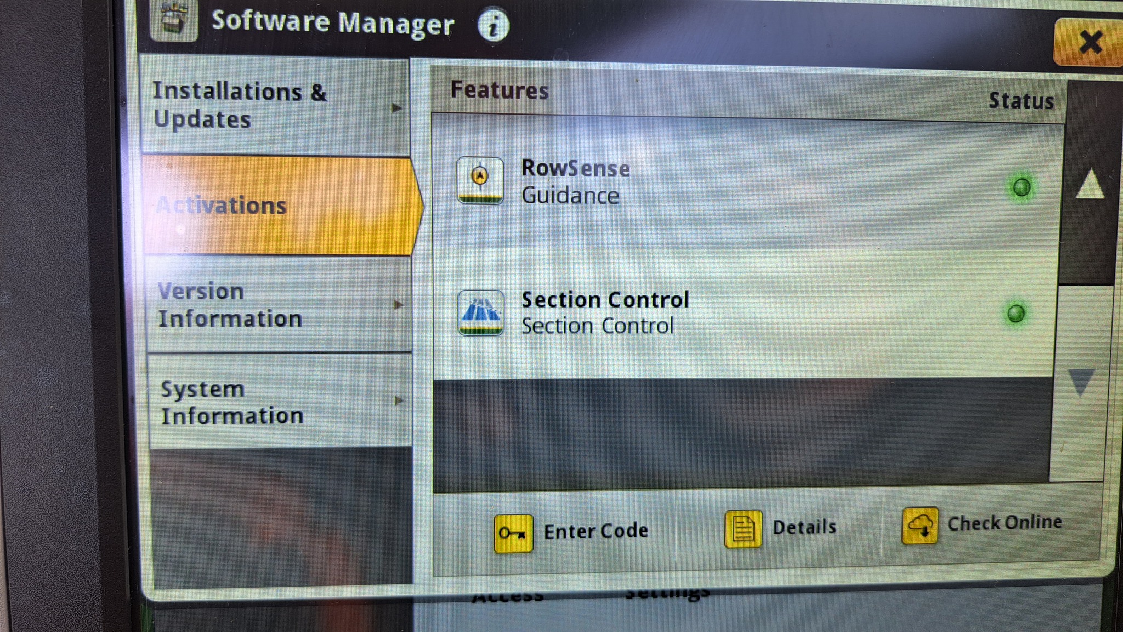Click the Check Online button label
Viewport: 1123px width, 632px height.
click(1005, 523)
